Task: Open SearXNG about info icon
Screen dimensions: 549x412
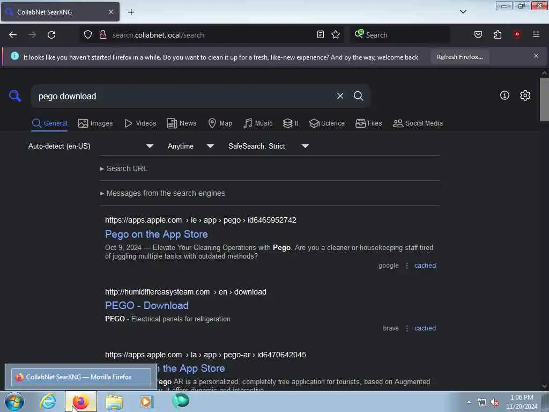Action: tap(505, 95)
